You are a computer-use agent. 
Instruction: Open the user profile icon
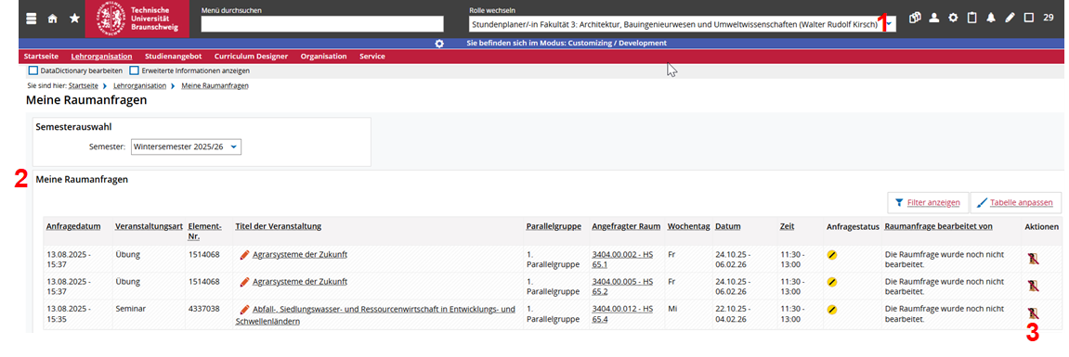pyautogui.click(x=934, y=18)
